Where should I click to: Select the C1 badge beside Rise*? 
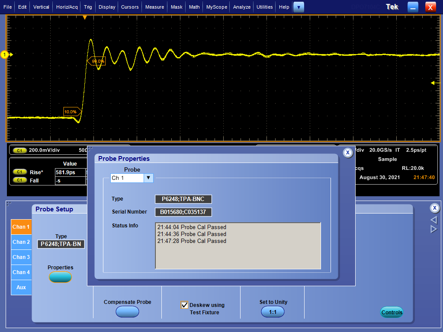click(19, 172)
